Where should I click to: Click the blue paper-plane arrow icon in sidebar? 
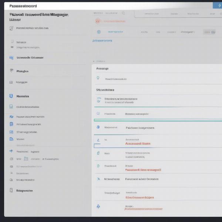(11, 151)
